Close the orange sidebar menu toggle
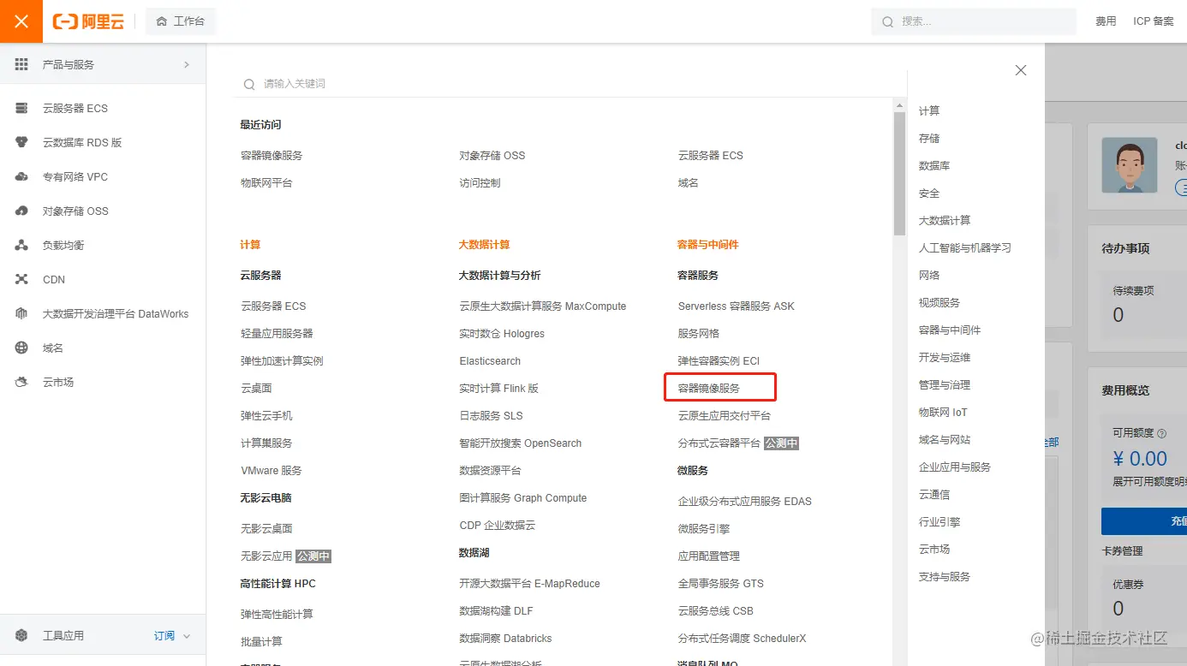 coord(21,21)
